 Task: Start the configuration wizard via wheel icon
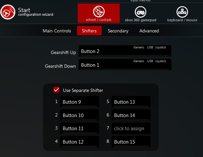[x=8, y=12]
